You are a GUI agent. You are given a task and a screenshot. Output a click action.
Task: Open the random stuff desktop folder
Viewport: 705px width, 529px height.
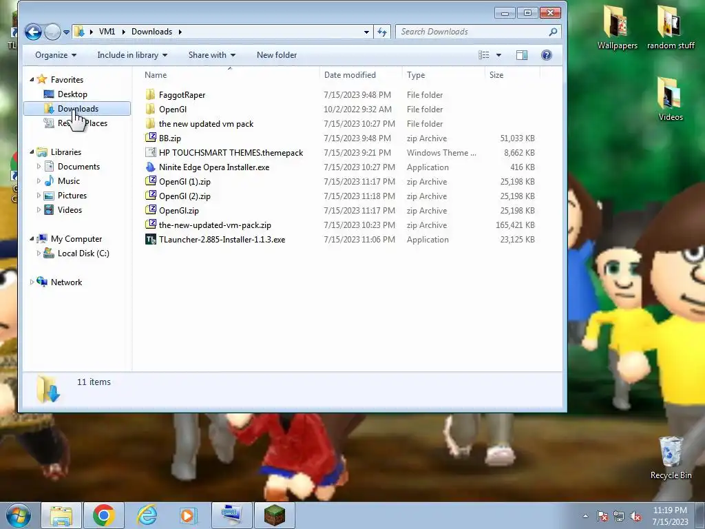click(671, 28)
